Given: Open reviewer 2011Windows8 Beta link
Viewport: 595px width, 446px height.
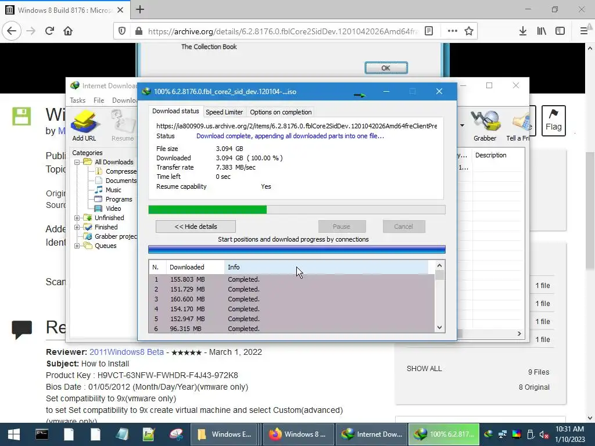Looking at the screenshot, I should (126, 352).
